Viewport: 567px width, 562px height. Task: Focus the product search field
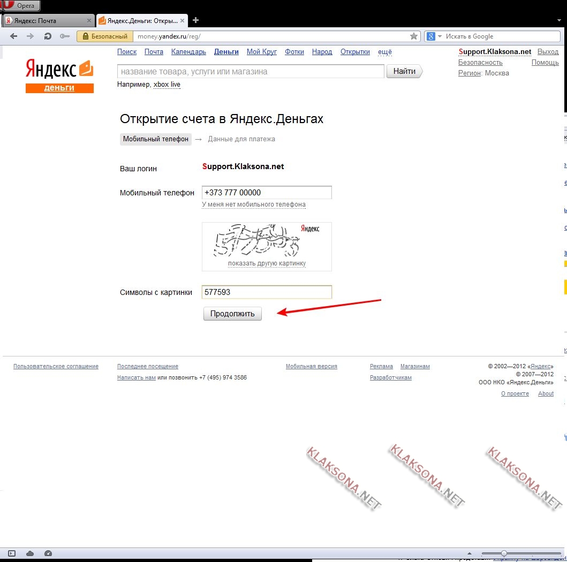point(251,71)
